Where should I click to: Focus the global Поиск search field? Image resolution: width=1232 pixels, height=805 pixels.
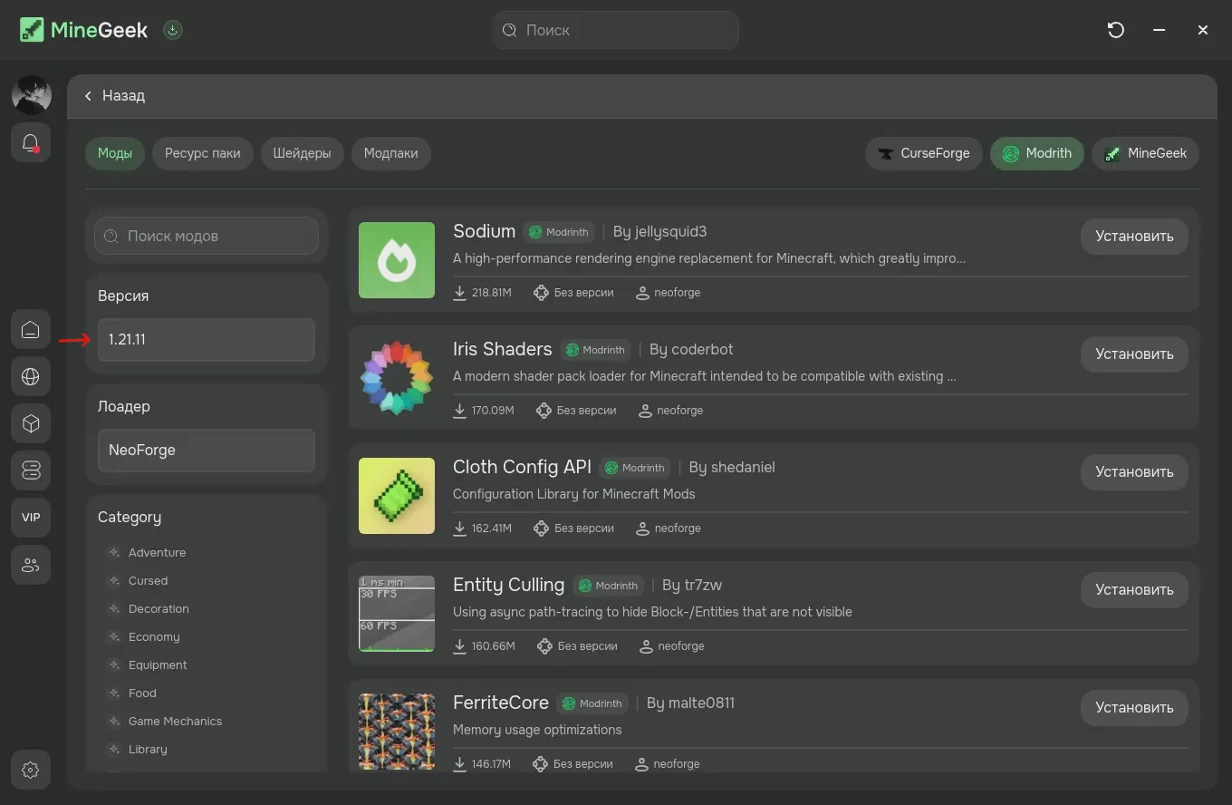click(616, 30)
